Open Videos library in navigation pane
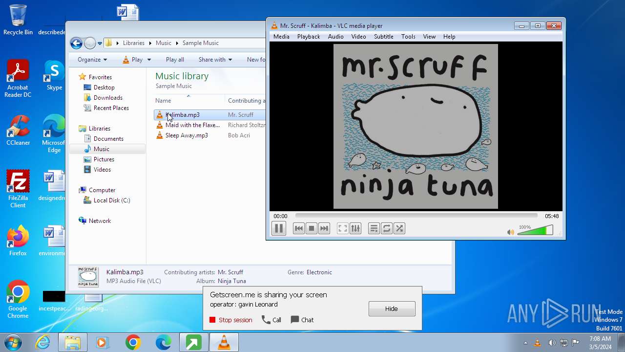The image size is (625, 352). (102, 170)
